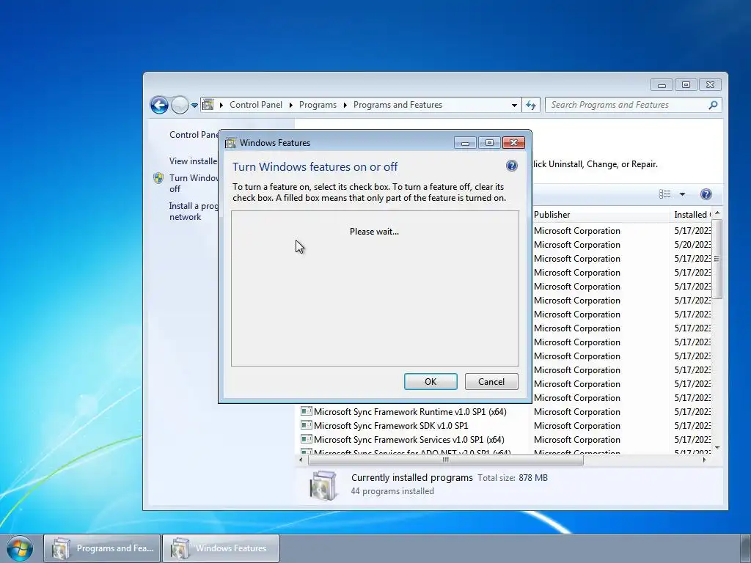Viewport: 751px width, 563px height.
Task: Switch to Windows Features taskbar button
Action: pos(221,548)
